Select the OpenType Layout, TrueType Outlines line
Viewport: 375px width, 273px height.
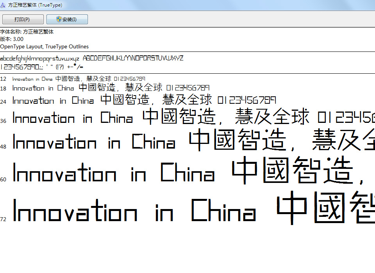(44, 46)
